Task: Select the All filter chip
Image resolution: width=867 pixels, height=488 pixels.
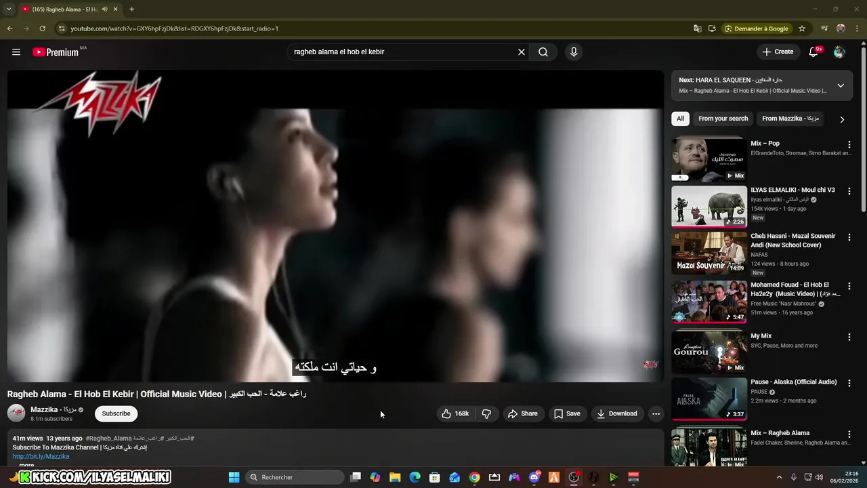Action: 680,119
